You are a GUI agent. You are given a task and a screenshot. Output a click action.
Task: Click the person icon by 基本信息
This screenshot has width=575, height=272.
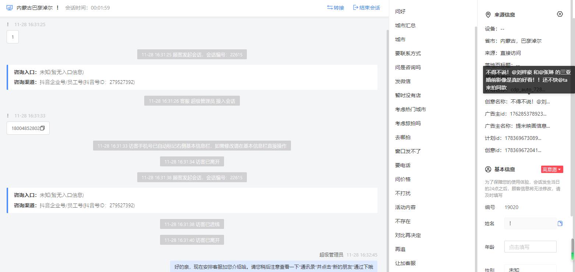488,169
